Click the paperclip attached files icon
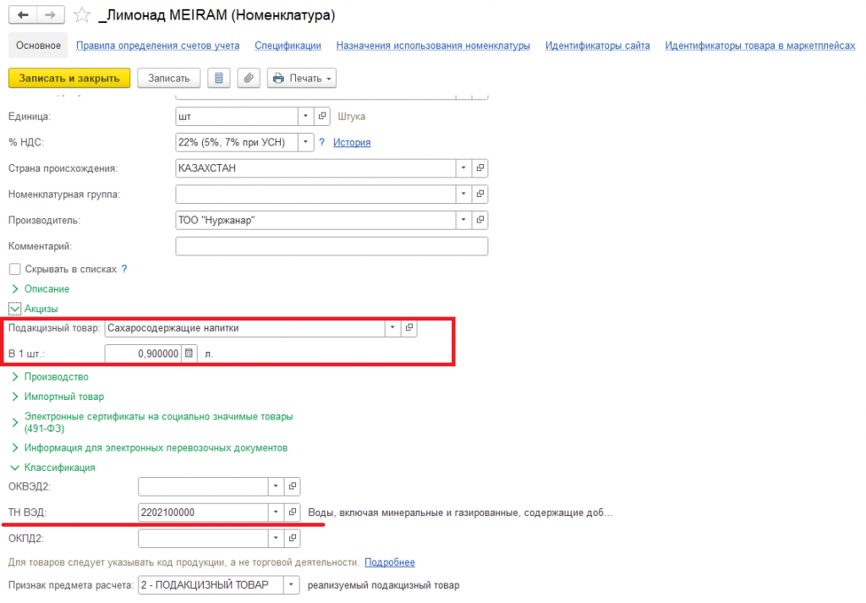The height and width of the screenshot is (603, 866). click(x=249, y=79)
